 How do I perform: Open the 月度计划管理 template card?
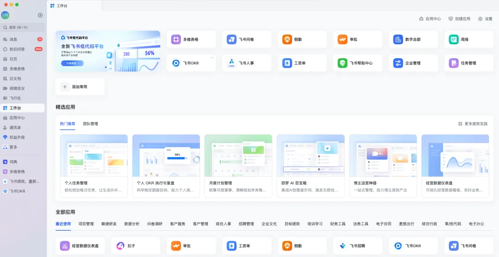tap(238, 166)
